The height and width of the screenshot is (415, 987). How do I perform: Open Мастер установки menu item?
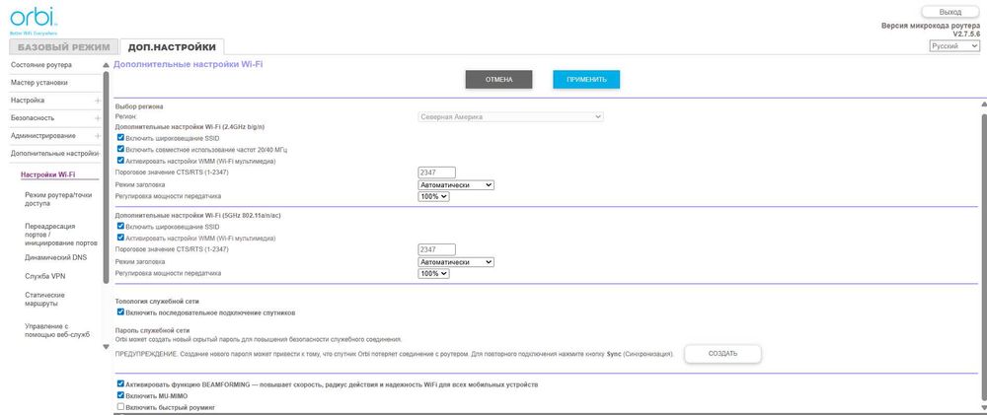pos(39,83)
